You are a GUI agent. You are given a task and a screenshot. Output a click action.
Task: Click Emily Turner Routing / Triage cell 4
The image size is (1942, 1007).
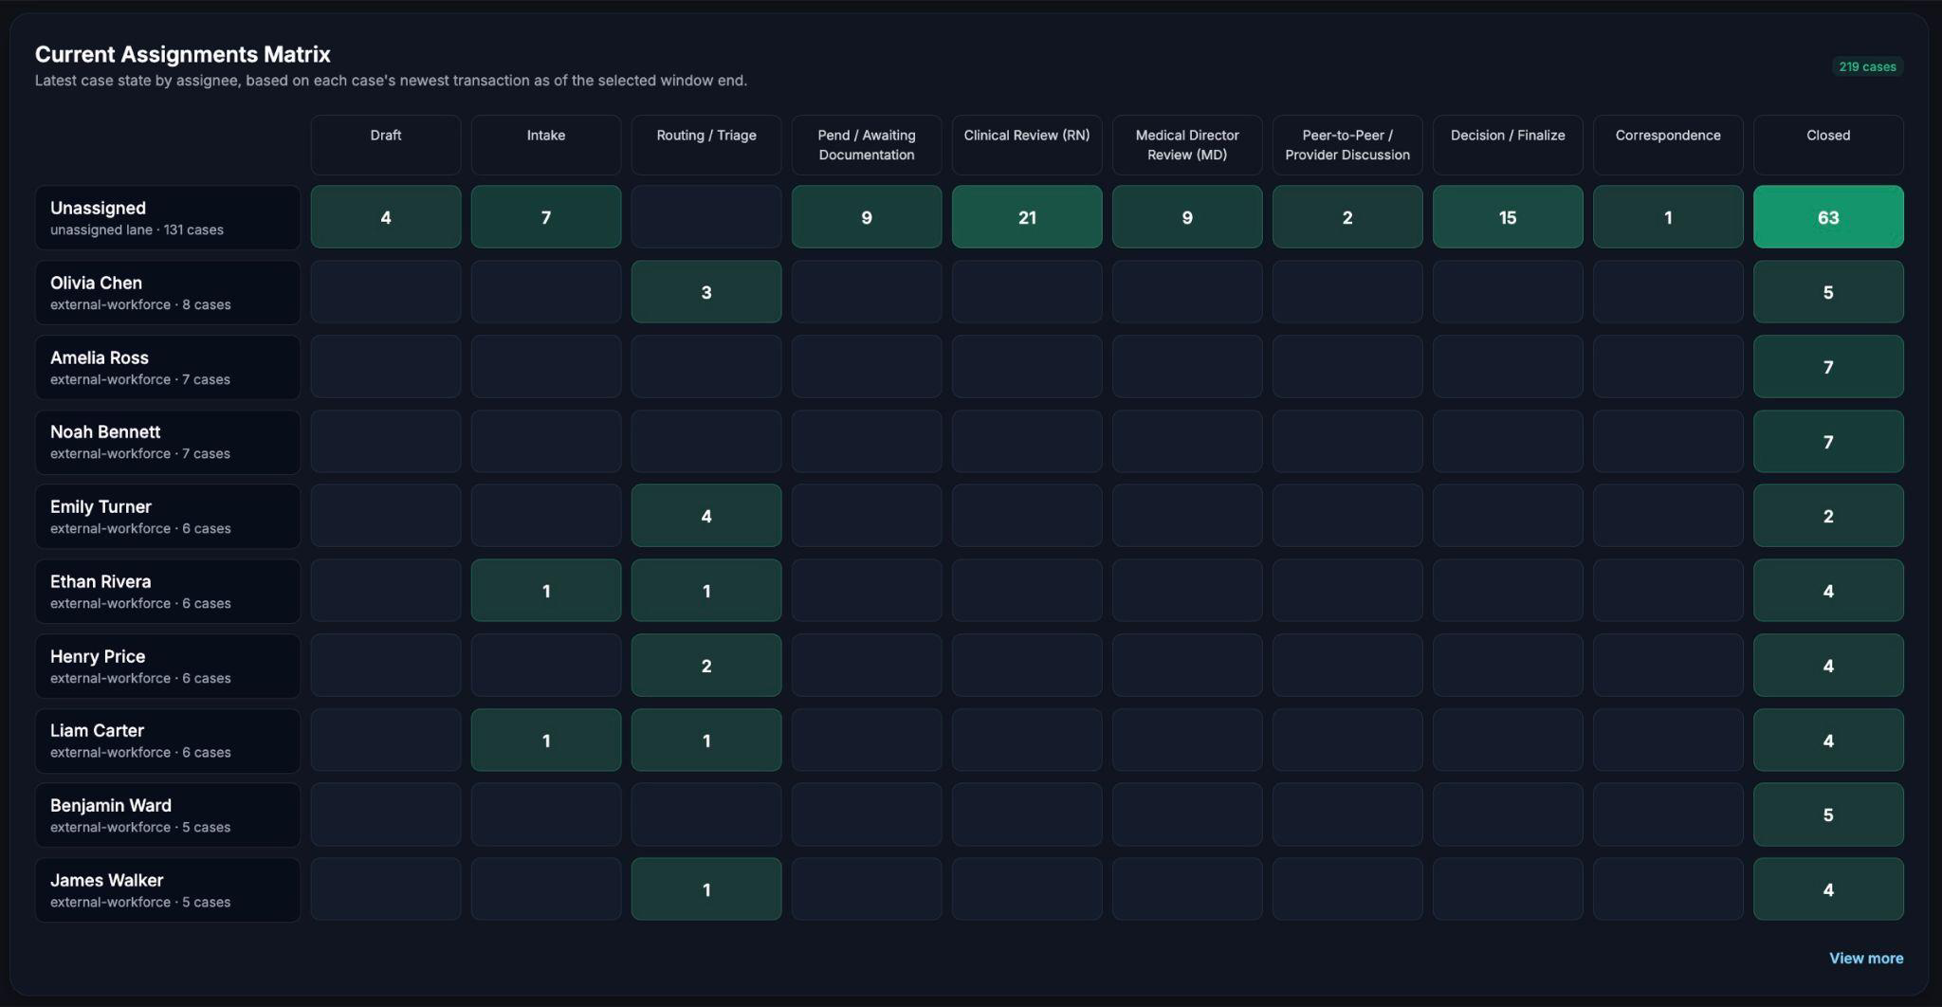pos(706,516)
